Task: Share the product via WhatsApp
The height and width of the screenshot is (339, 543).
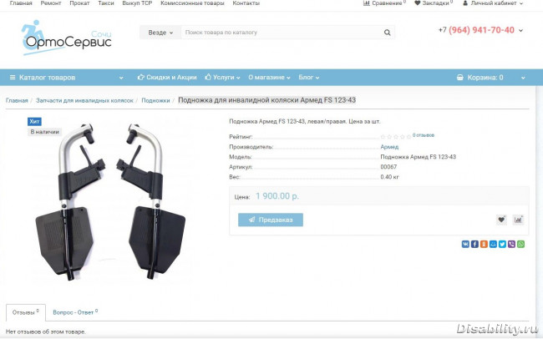Action: click(x=520, y=244)
